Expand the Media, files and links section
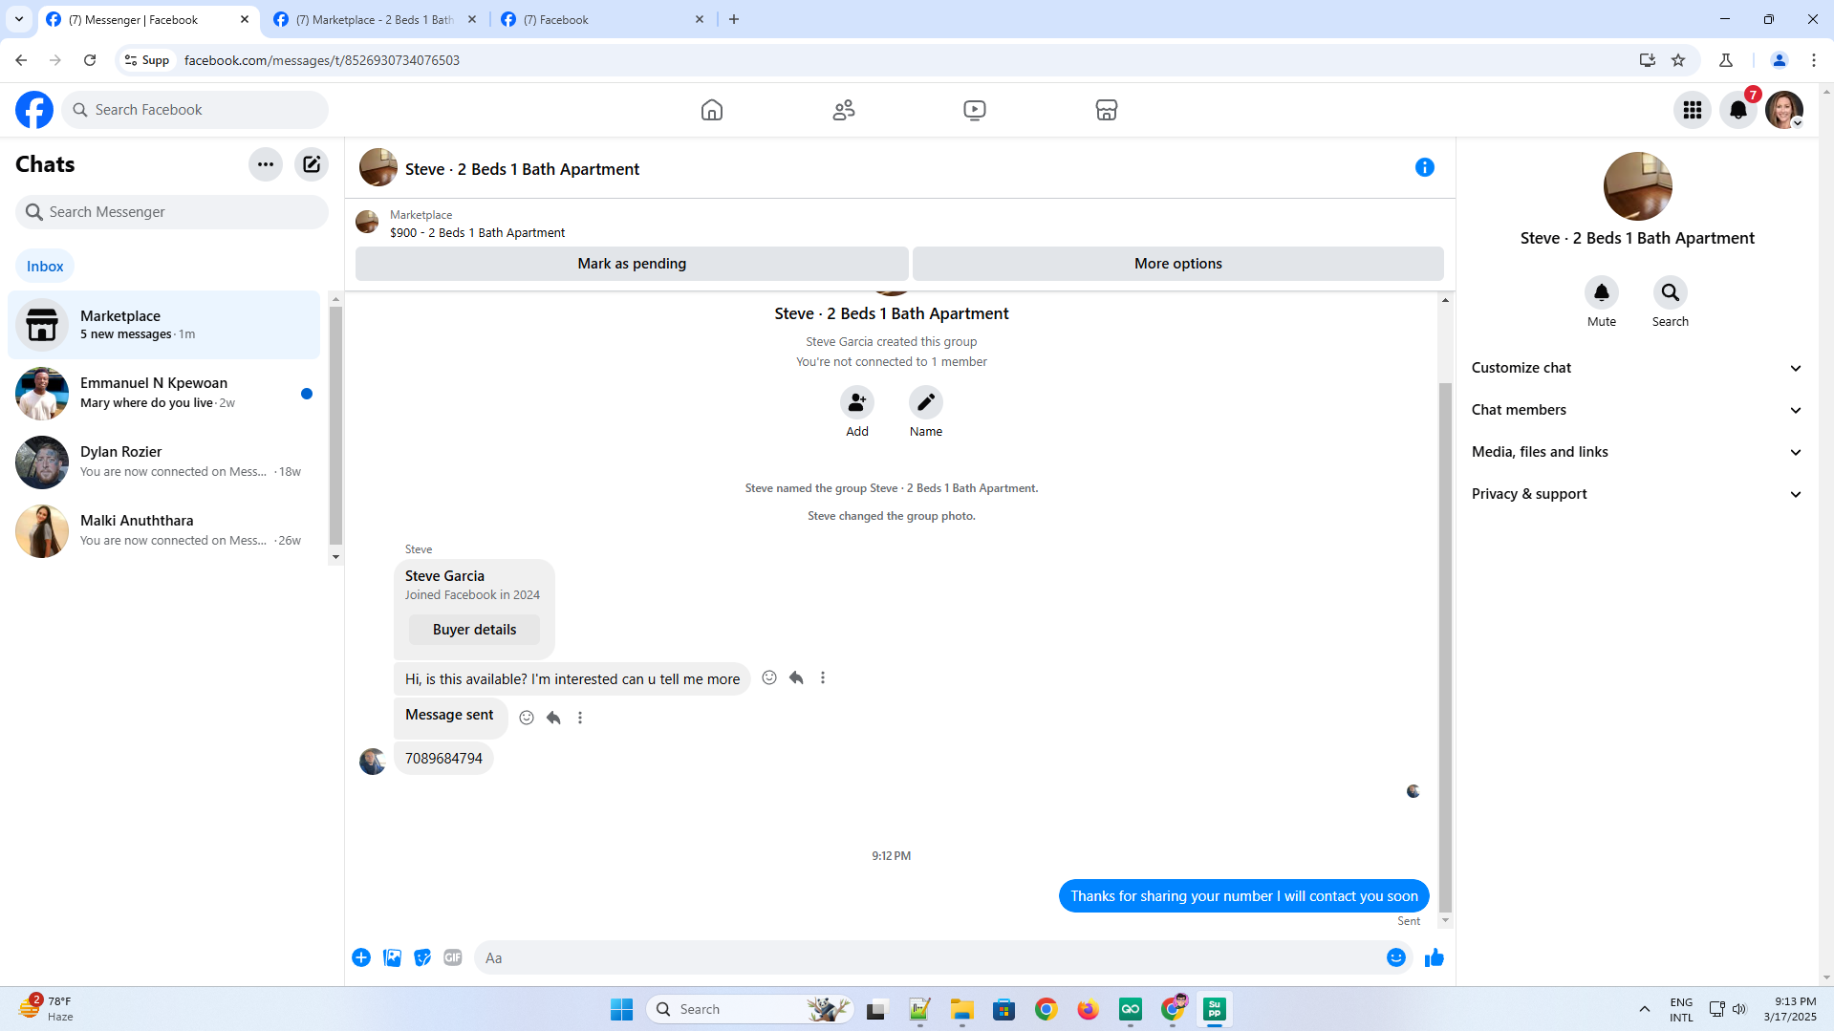 point(1637,452)
